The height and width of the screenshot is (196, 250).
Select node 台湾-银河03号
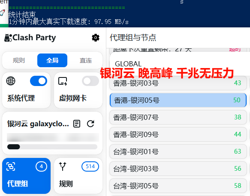point(178,169)
